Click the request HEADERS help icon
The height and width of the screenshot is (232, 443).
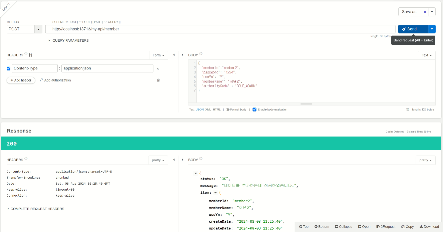point(26,54)
